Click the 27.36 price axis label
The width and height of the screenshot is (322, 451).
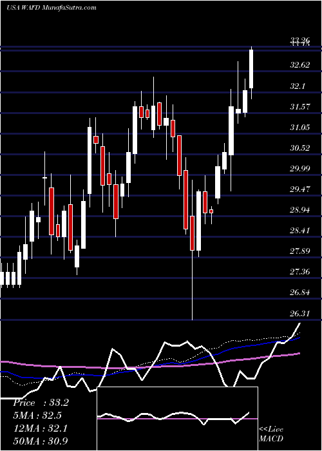click(x=300, y=271)
